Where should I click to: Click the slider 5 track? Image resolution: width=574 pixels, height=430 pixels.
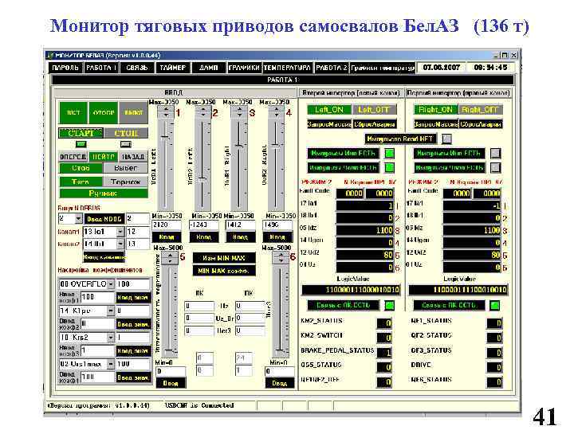tap(170, 311)
